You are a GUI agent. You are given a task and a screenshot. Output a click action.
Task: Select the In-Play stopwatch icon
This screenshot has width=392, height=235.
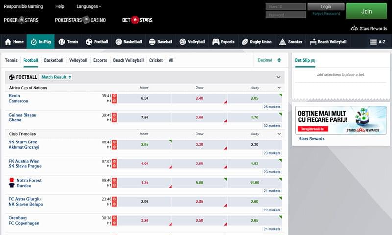33,42
